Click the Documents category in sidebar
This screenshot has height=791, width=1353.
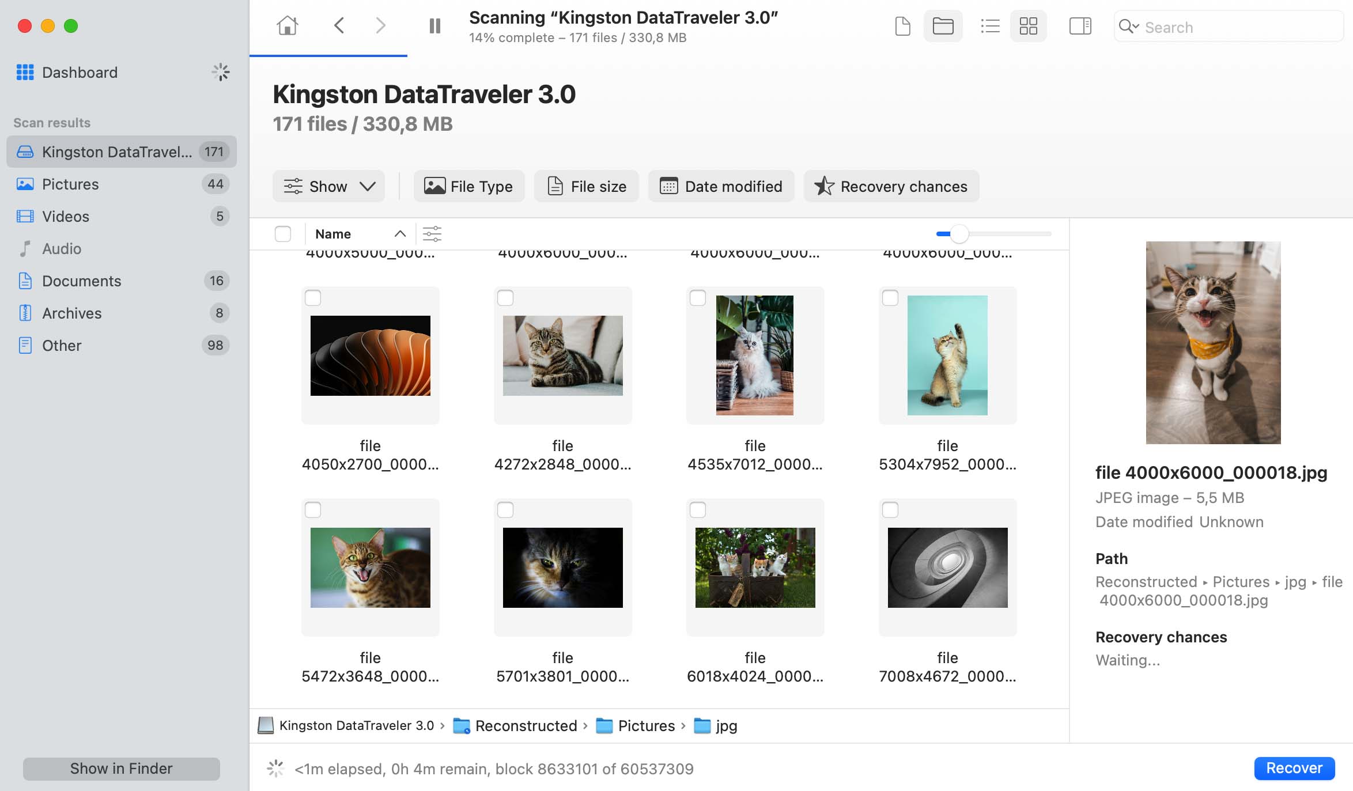pyautogui.click(x=82, y=281)
